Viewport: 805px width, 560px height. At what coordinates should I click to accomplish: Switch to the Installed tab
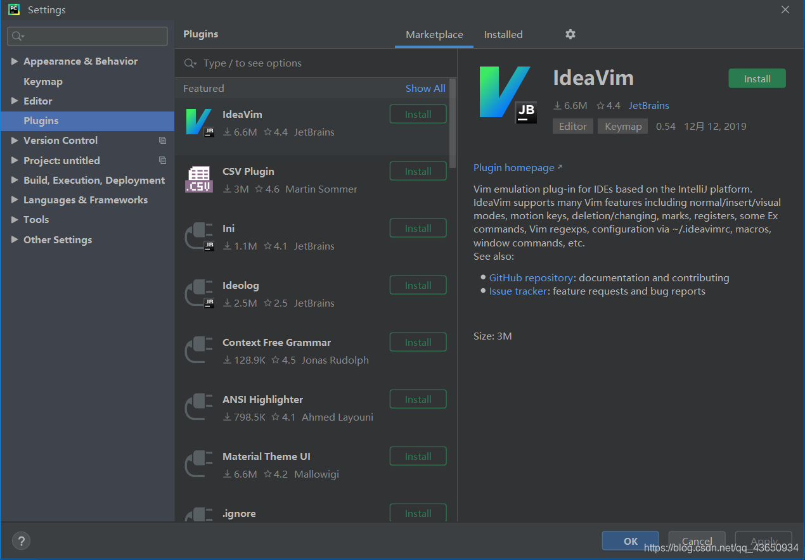coord(503,35)
